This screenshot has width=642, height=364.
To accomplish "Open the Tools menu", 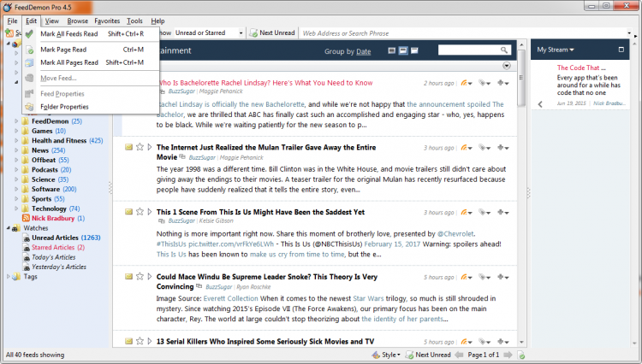I will pos(134,21).
